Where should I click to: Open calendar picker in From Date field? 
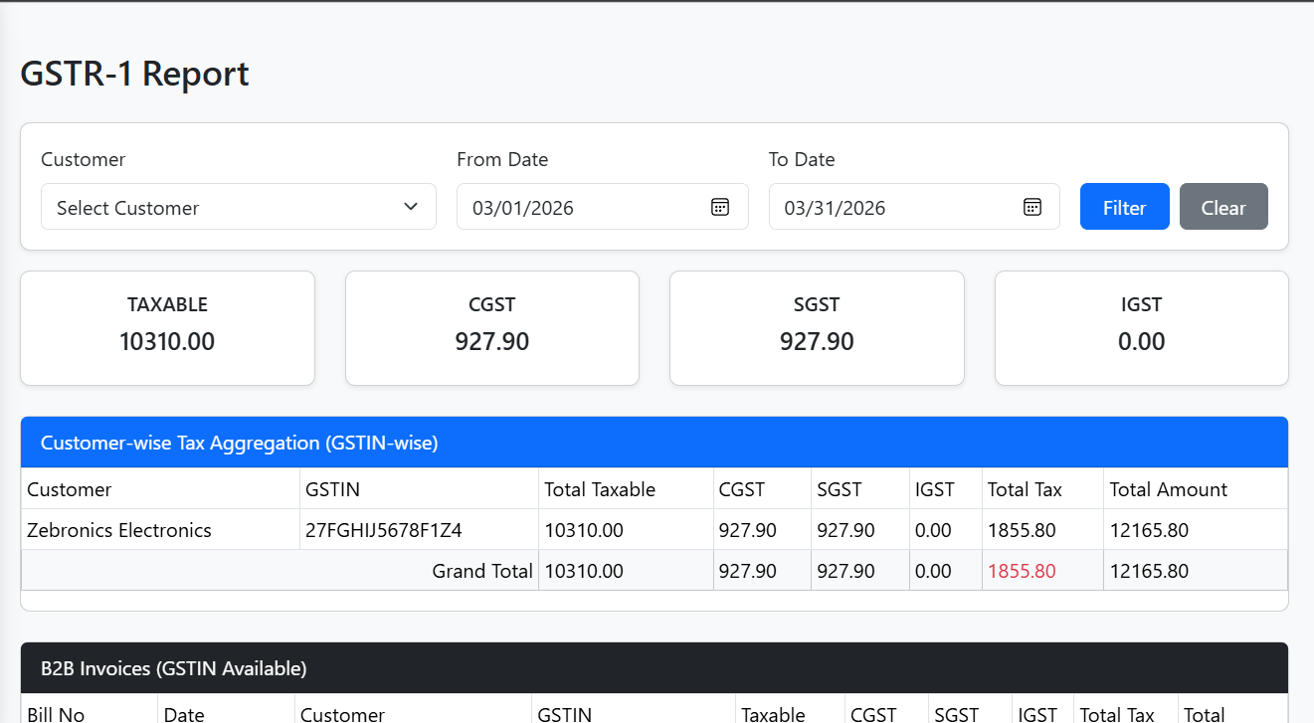point(720,207)
